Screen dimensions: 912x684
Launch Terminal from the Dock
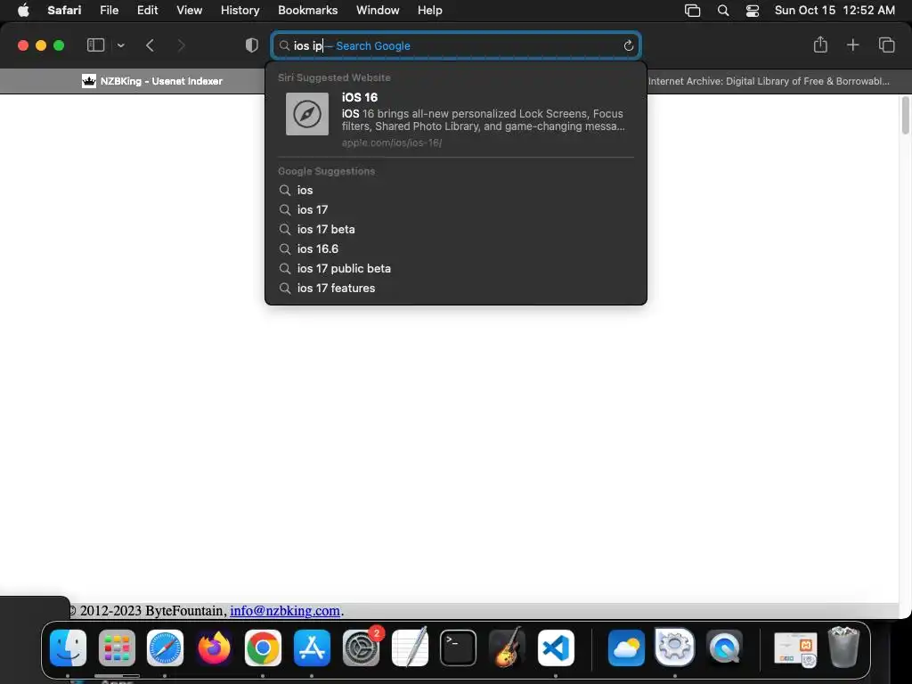point(459,647)
